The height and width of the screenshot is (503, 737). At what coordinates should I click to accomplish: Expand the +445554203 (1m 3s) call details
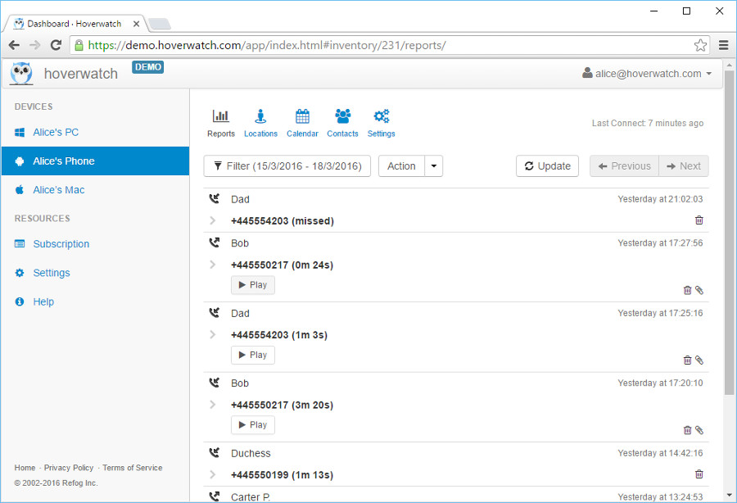point(212,335)
